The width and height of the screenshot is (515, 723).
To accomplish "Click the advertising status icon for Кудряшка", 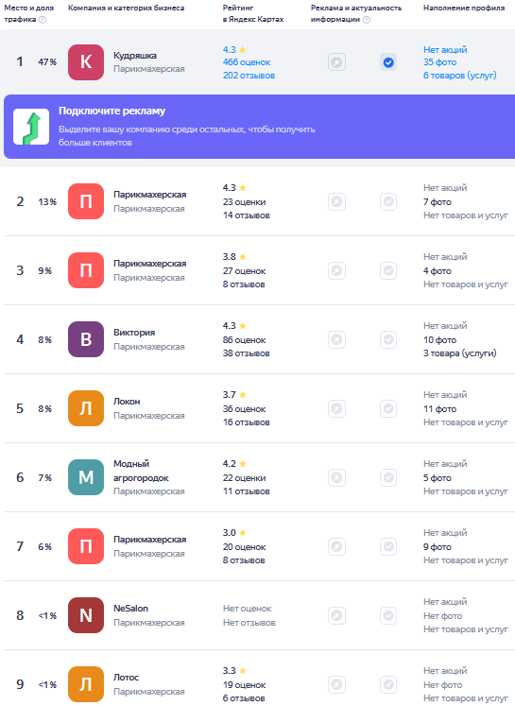I will click(x=336, y=62).
